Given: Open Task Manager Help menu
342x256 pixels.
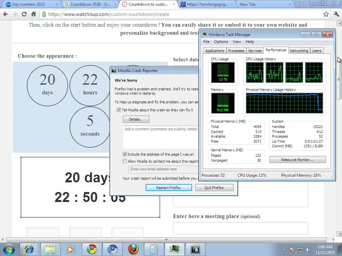Looking at the screenshot, I should [250, 42].
